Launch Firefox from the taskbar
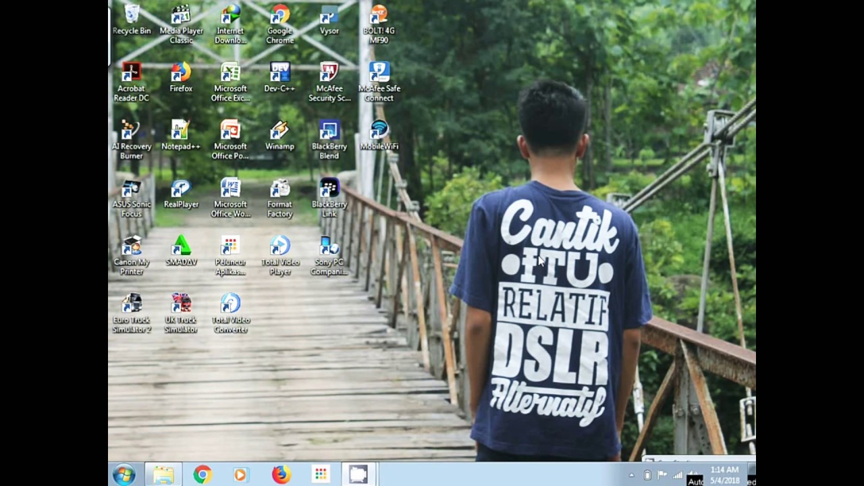The width and height of the screenshot is (864, 486). (x=281, y=475)
